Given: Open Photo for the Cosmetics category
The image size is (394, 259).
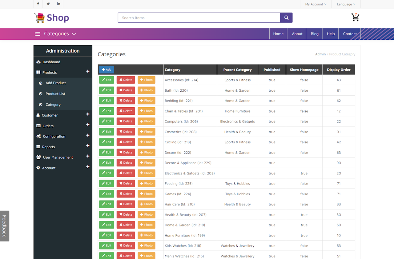Looking at the screenshot, I should [146, 132].
